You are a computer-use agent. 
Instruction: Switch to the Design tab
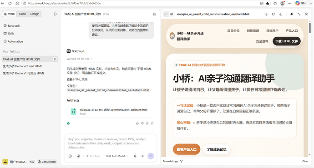pyautogui.click(x=35, y=14)
